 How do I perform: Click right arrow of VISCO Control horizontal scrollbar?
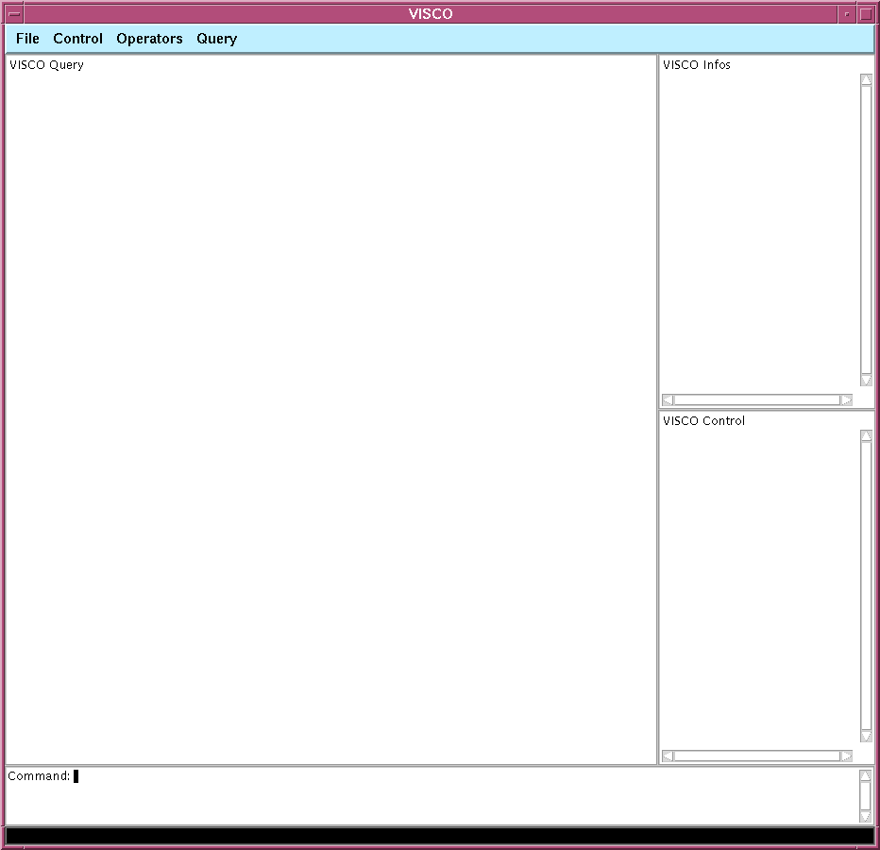pos(847,756)
